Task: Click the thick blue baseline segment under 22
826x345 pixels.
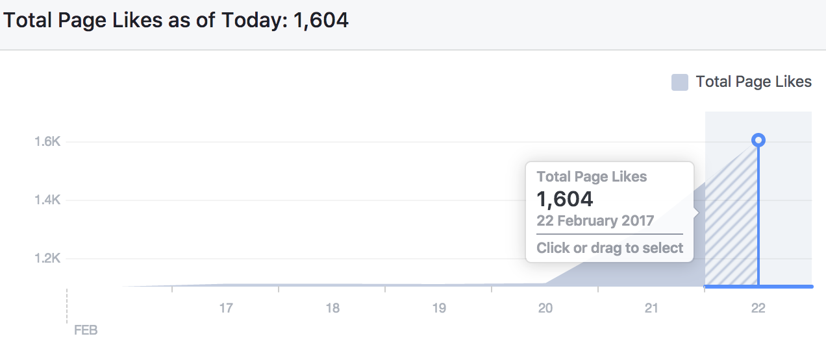Action: tap(786, 286)
